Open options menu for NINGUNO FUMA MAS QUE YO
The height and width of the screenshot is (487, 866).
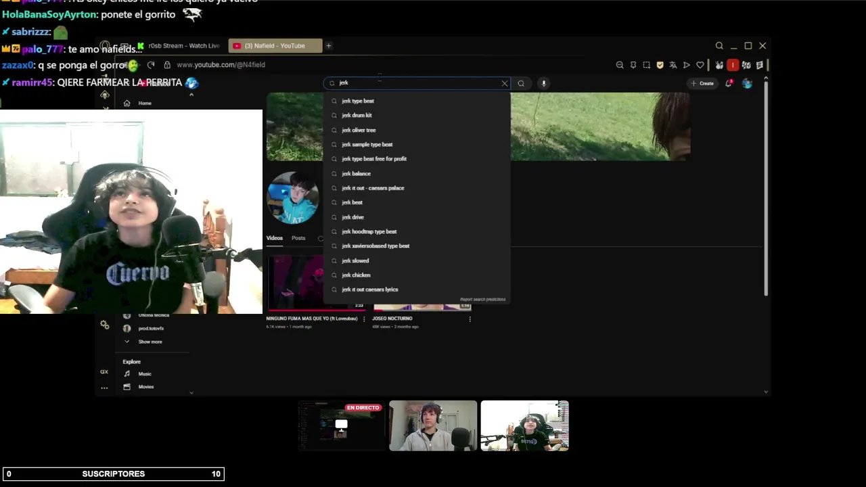point(364,319)
